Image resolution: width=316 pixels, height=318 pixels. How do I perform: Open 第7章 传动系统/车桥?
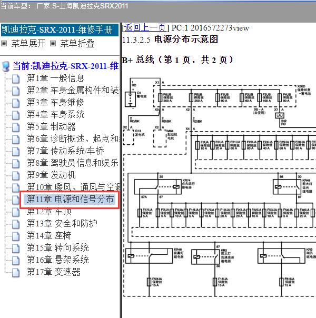65,151
